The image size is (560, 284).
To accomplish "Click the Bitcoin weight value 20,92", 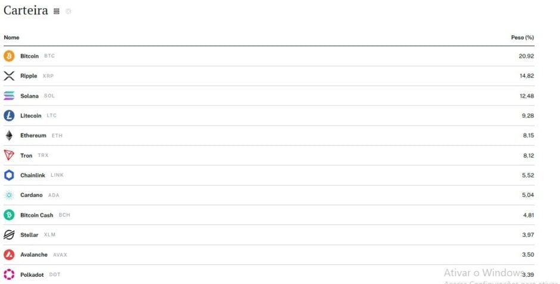I will [527, 56].
